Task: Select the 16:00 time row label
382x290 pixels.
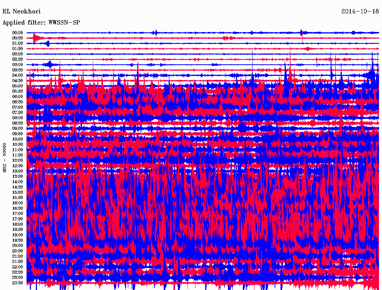Action: coord(18,203)
